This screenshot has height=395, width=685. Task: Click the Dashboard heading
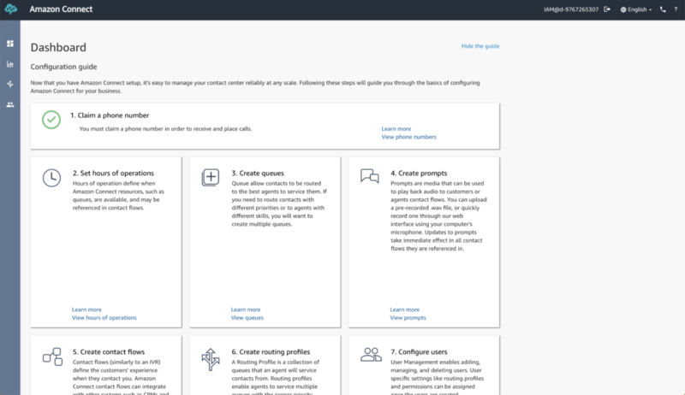58,47
